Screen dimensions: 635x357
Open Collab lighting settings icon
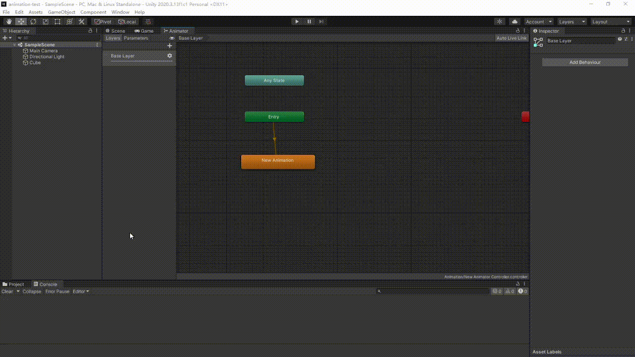[x=500, y=21]
